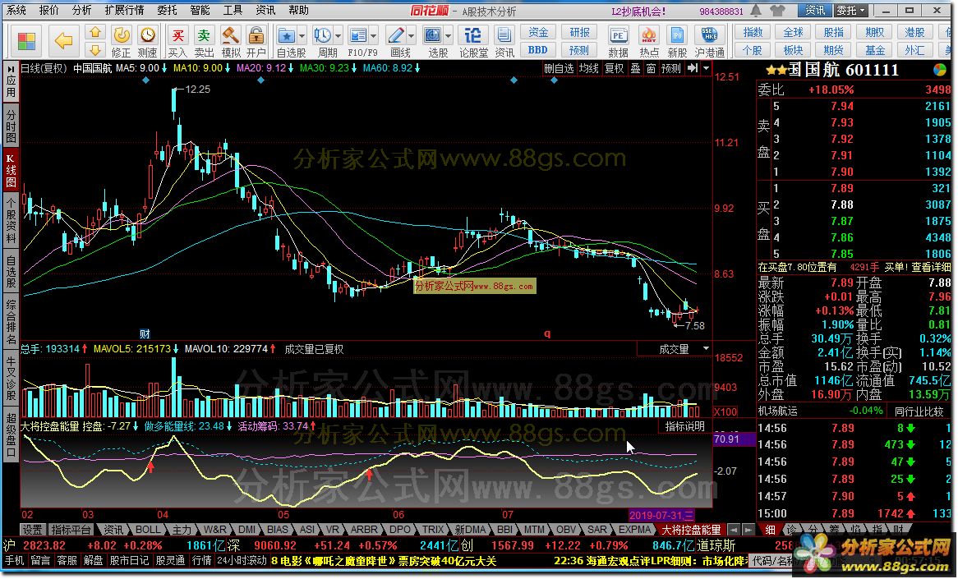
Task: Click the 卖出 sell icon
Action: click(204, 42)
